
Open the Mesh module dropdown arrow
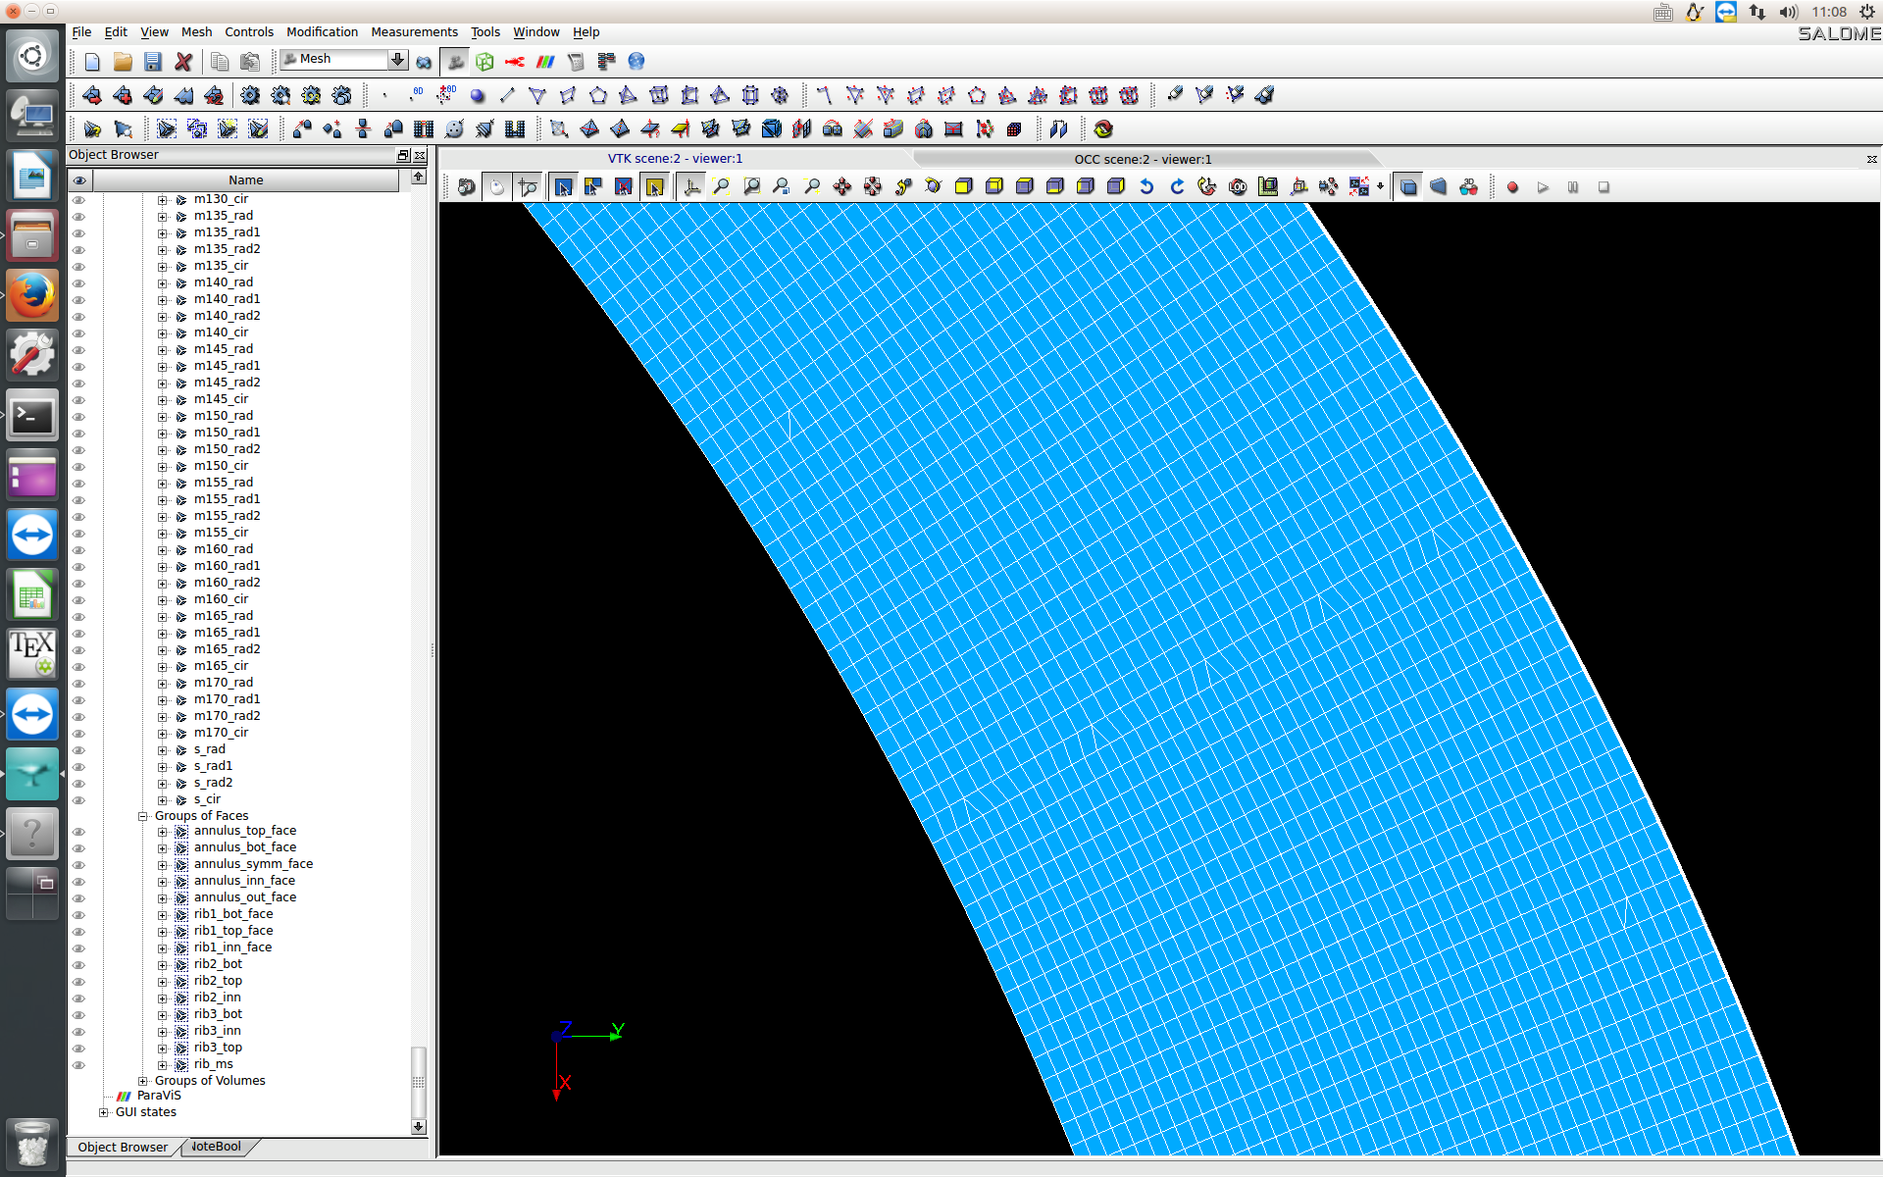coord(397,60)
